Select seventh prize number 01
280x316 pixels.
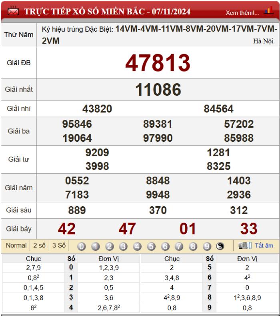point(188,229)
